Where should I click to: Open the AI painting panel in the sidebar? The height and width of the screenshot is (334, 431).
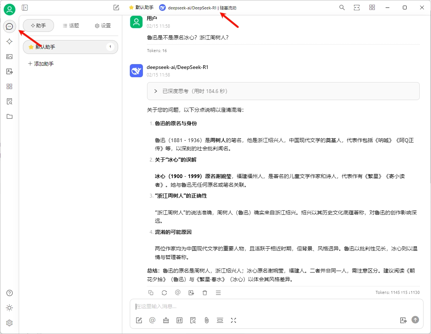(x=9, y=56)
